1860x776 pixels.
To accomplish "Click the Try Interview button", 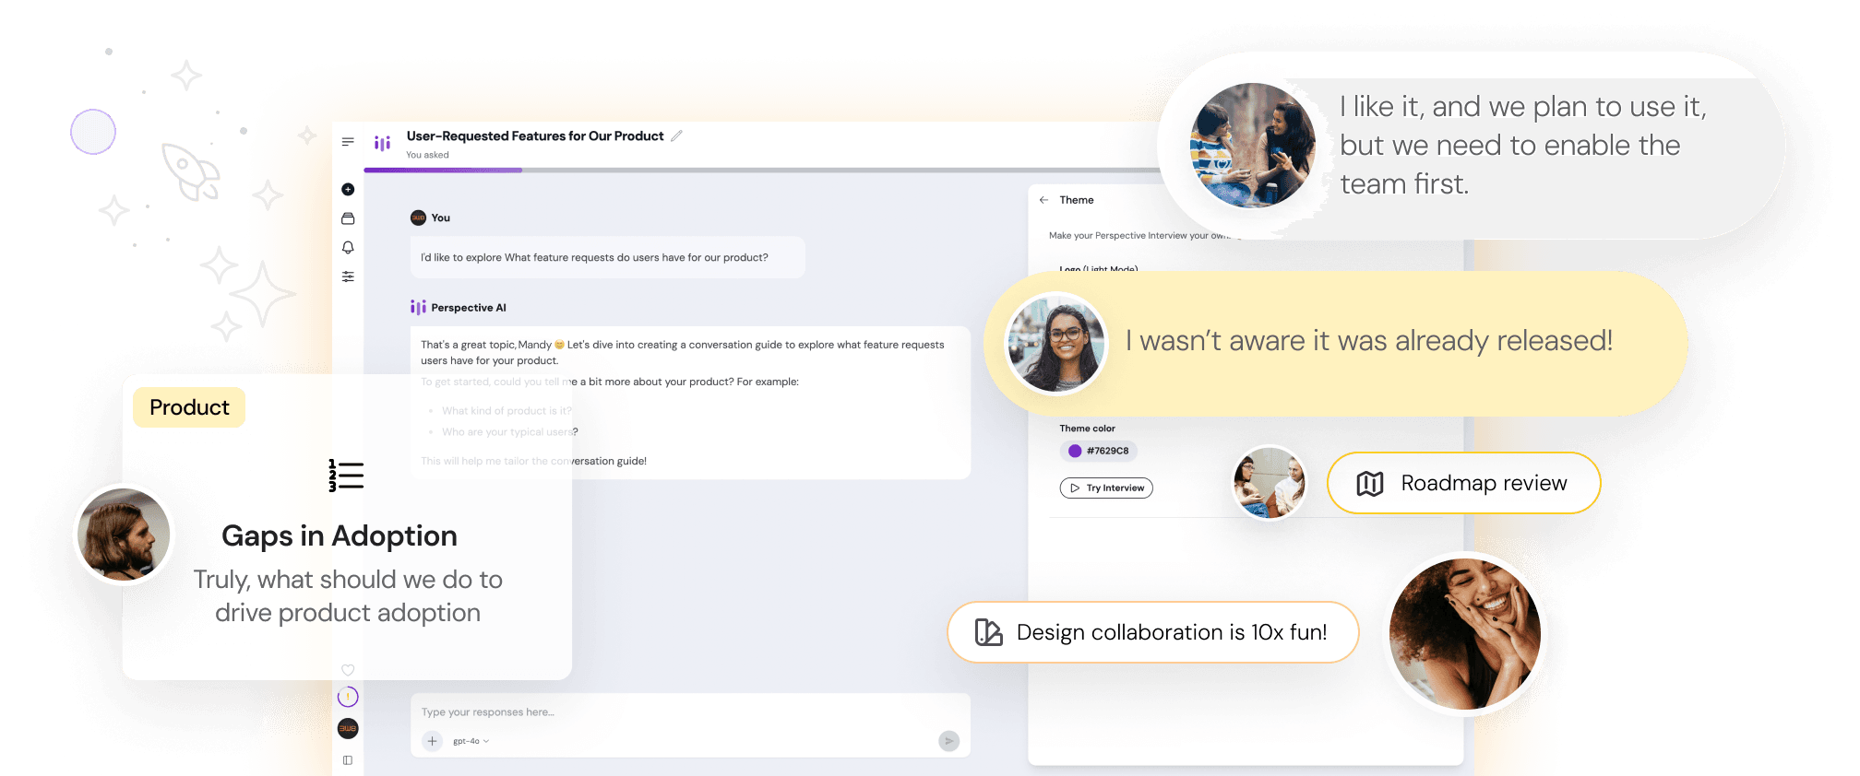I will [1106, 488].
